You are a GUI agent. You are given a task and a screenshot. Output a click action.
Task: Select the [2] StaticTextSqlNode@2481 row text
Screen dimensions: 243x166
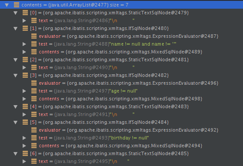(x=109, y=60)
